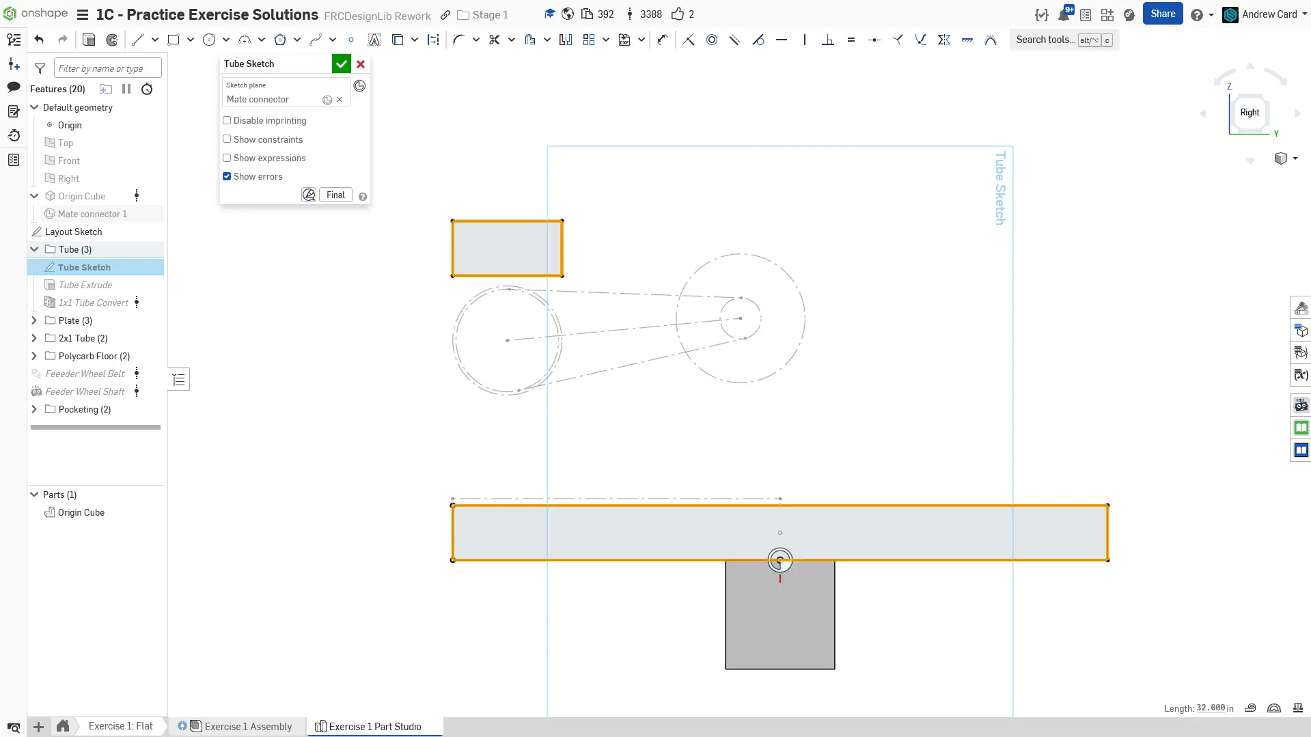1311x737 pixels.
Task: Toggle Show constraints checkbox
Action: (227, 139)
